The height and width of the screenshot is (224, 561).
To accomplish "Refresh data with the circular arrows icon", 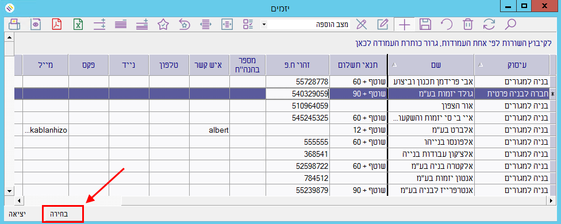I will pyautogui.click(x=489, y=25).
